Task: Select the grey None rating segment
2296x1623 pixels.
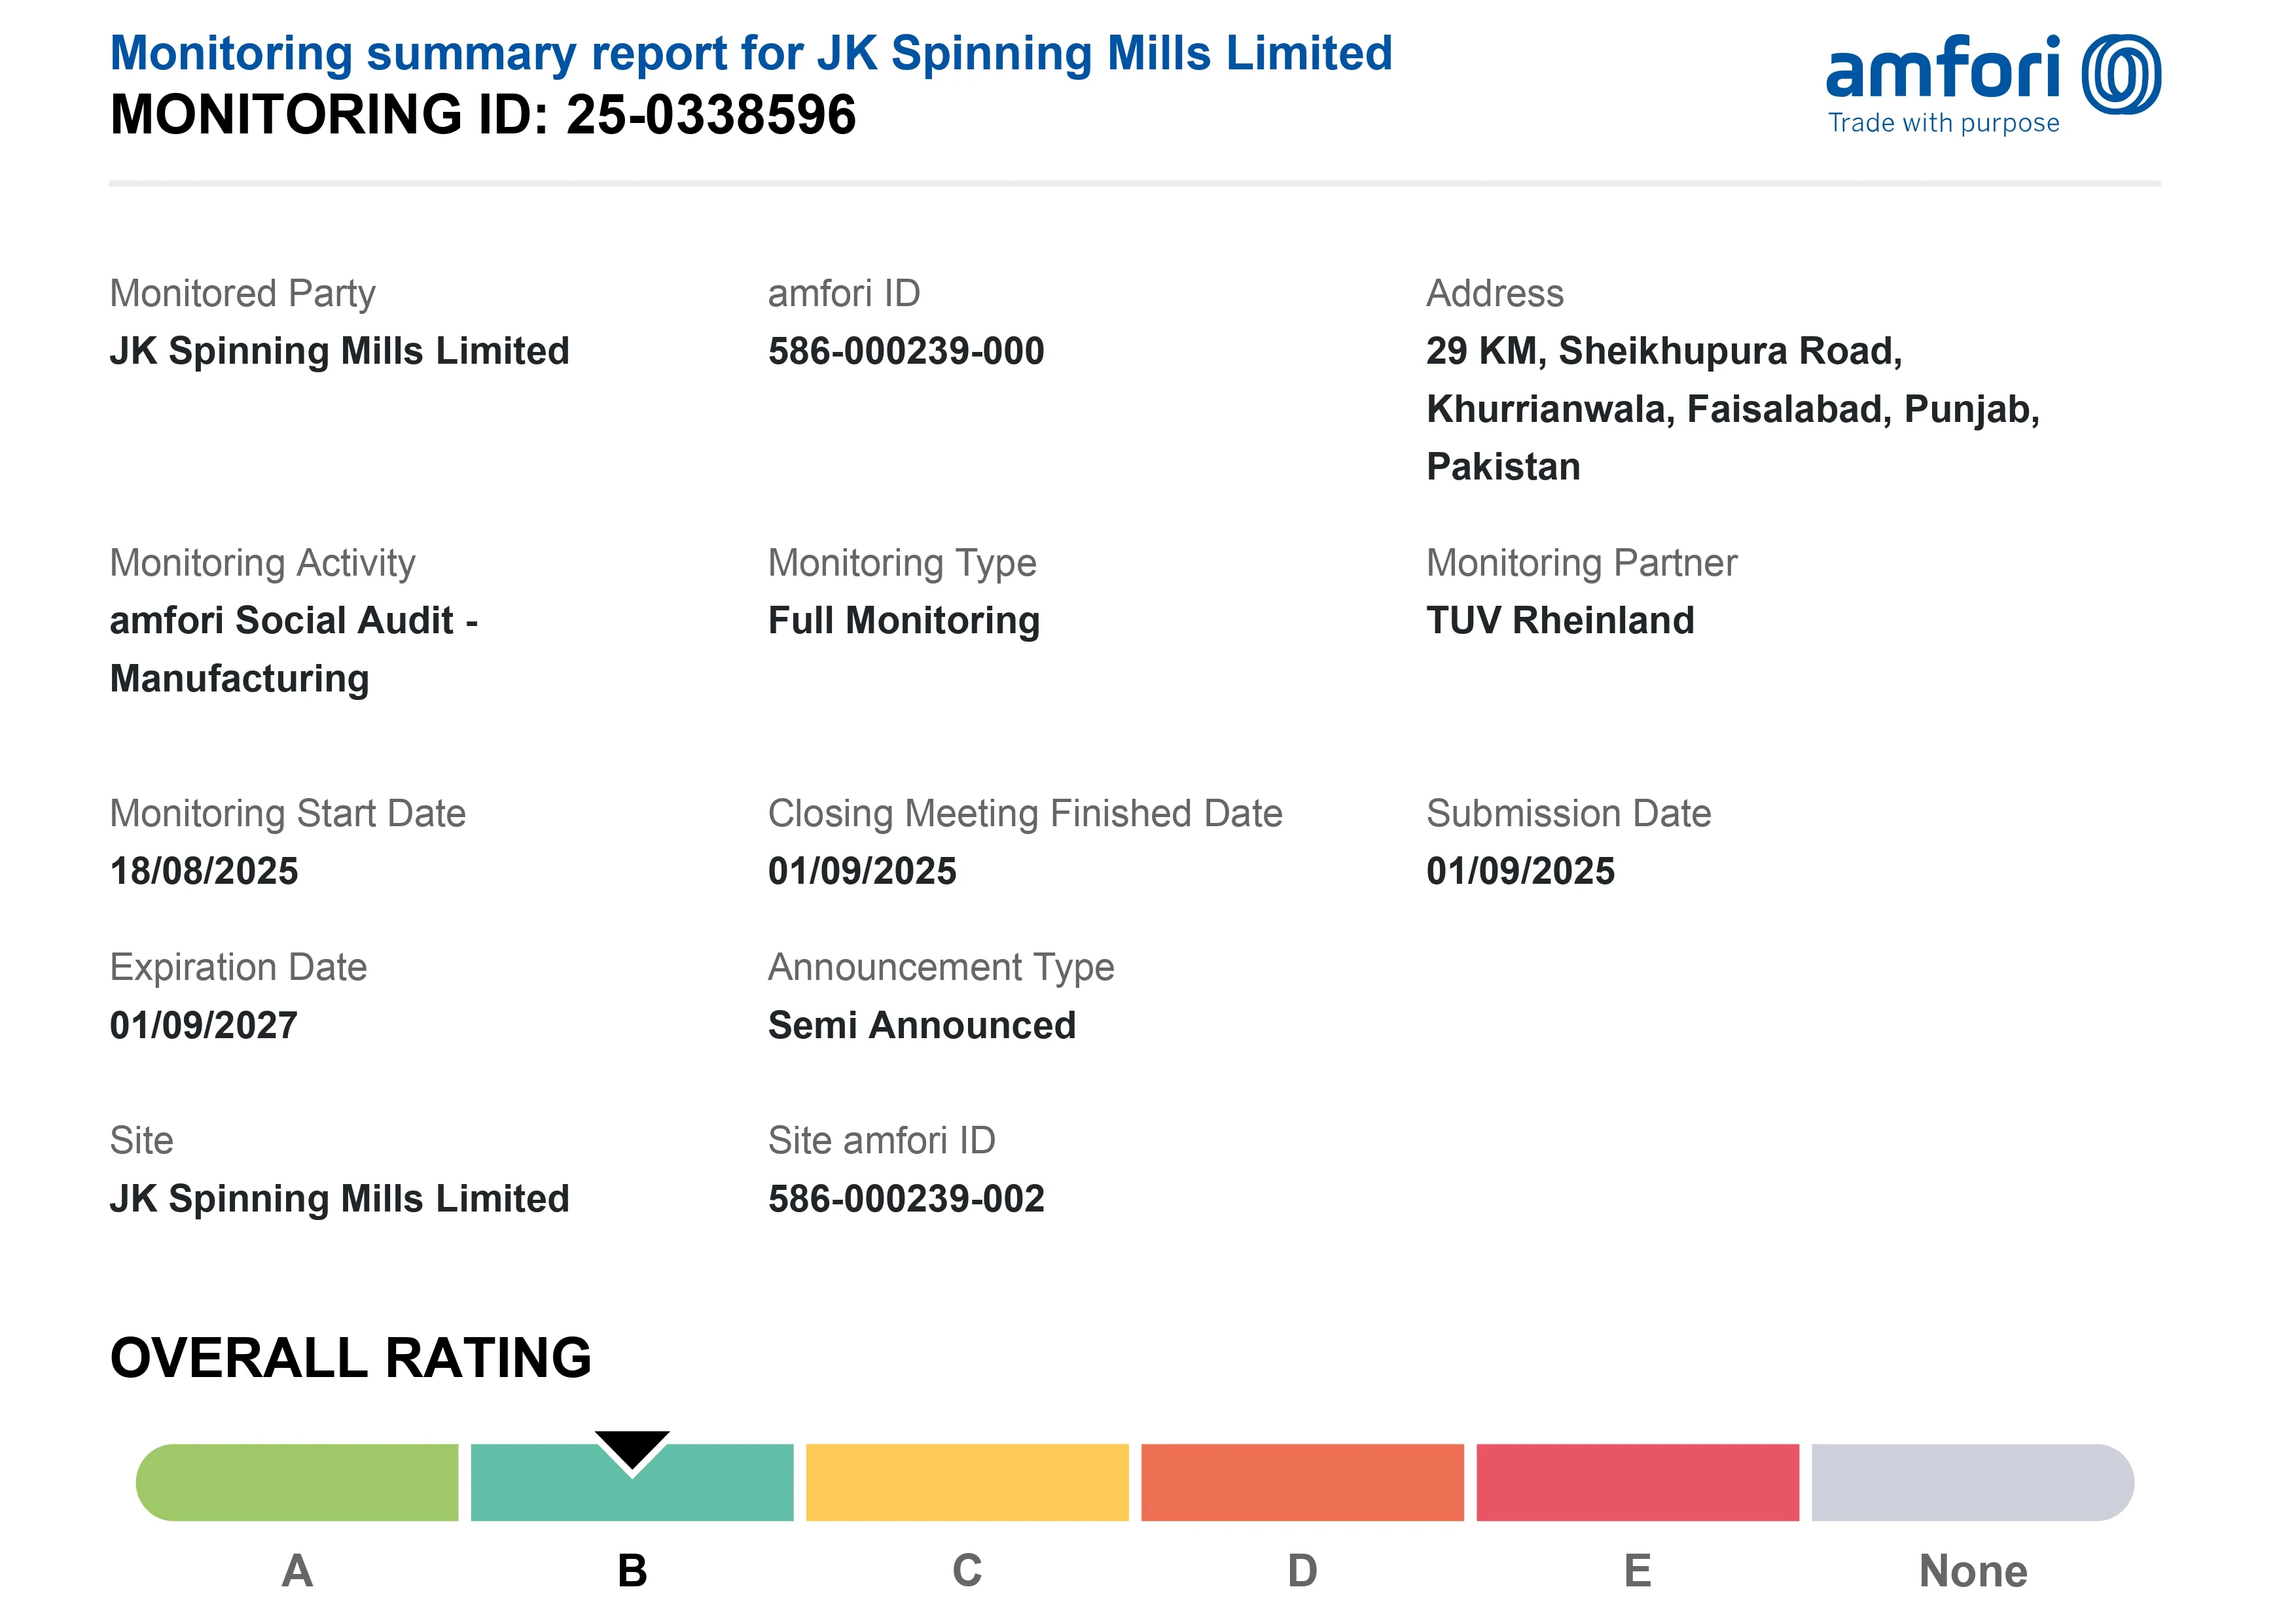Action: click(1972, 1482)
